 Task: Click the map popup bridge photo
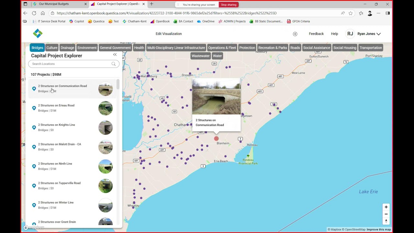(x=216, y=97)
